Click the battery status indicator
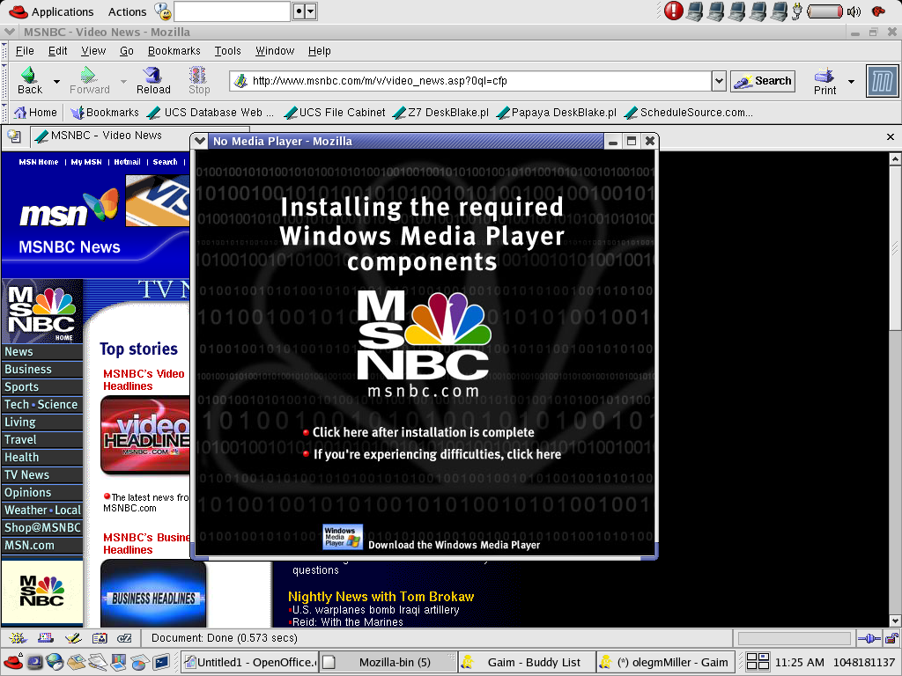 (824, 11)
